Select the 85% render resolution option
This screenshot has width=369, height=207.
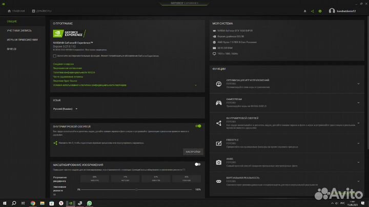coord(95,178)
